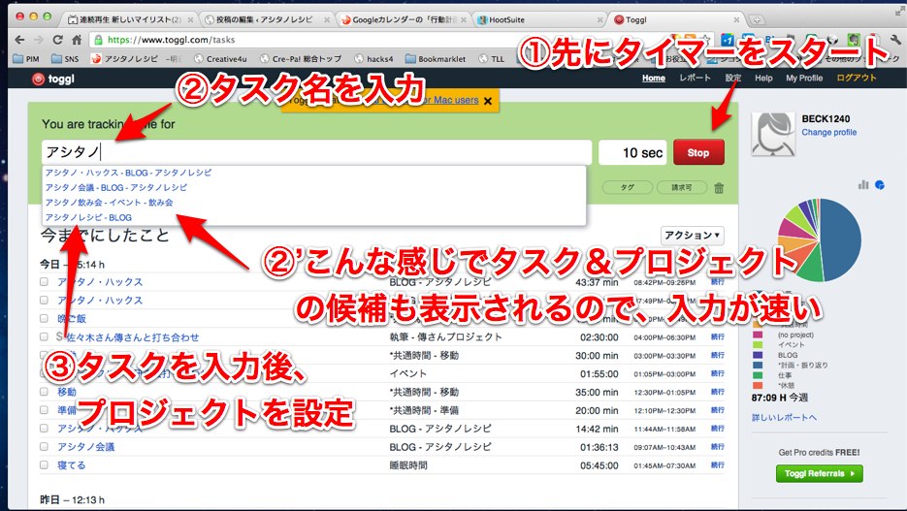The image size is (907, 511).
Task: Delete the running entry with the trash icon
Action: point(719,189)
